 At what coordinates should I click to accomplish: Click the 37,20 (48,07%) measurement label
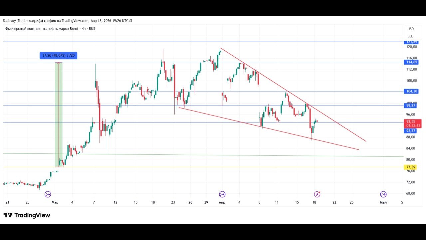[58, 55]
